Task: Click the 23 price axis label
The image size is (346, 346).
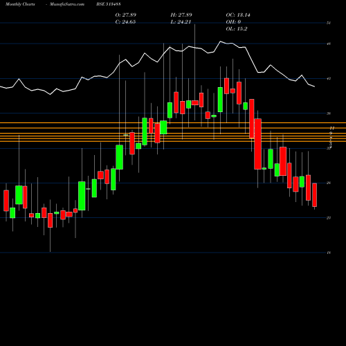Action: coord(329,217)
